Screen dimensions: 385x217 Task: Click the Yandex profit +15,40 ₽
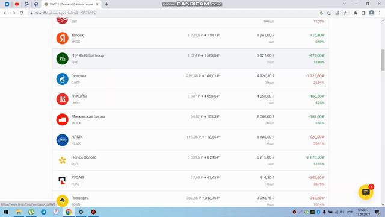317,35
